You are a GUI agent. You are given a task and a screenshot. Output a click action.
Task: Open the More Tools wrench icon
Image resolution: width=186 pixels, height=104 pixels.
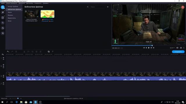pyautogui.click(x=3, y=33)
